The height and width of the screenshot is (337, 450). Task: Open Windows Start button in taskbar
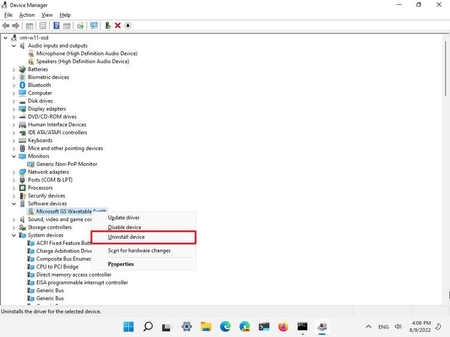click(x=128, y=326)
